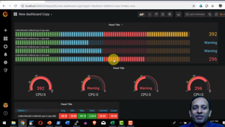
Task: Open PowerShell from the taskbar
Action: pos(58,123)
